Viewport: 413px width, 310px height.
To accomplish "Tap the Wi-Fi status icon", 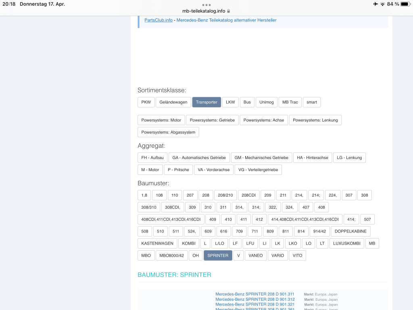I will pos(382,4).
